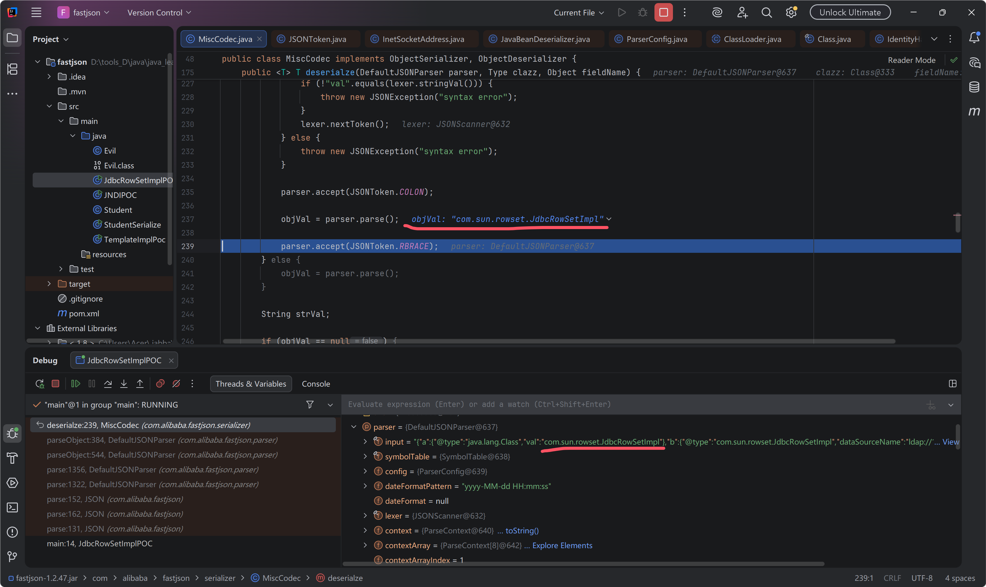Open the Console tab in Debug
Screen dimensions: 986x587
coord(316,384)
